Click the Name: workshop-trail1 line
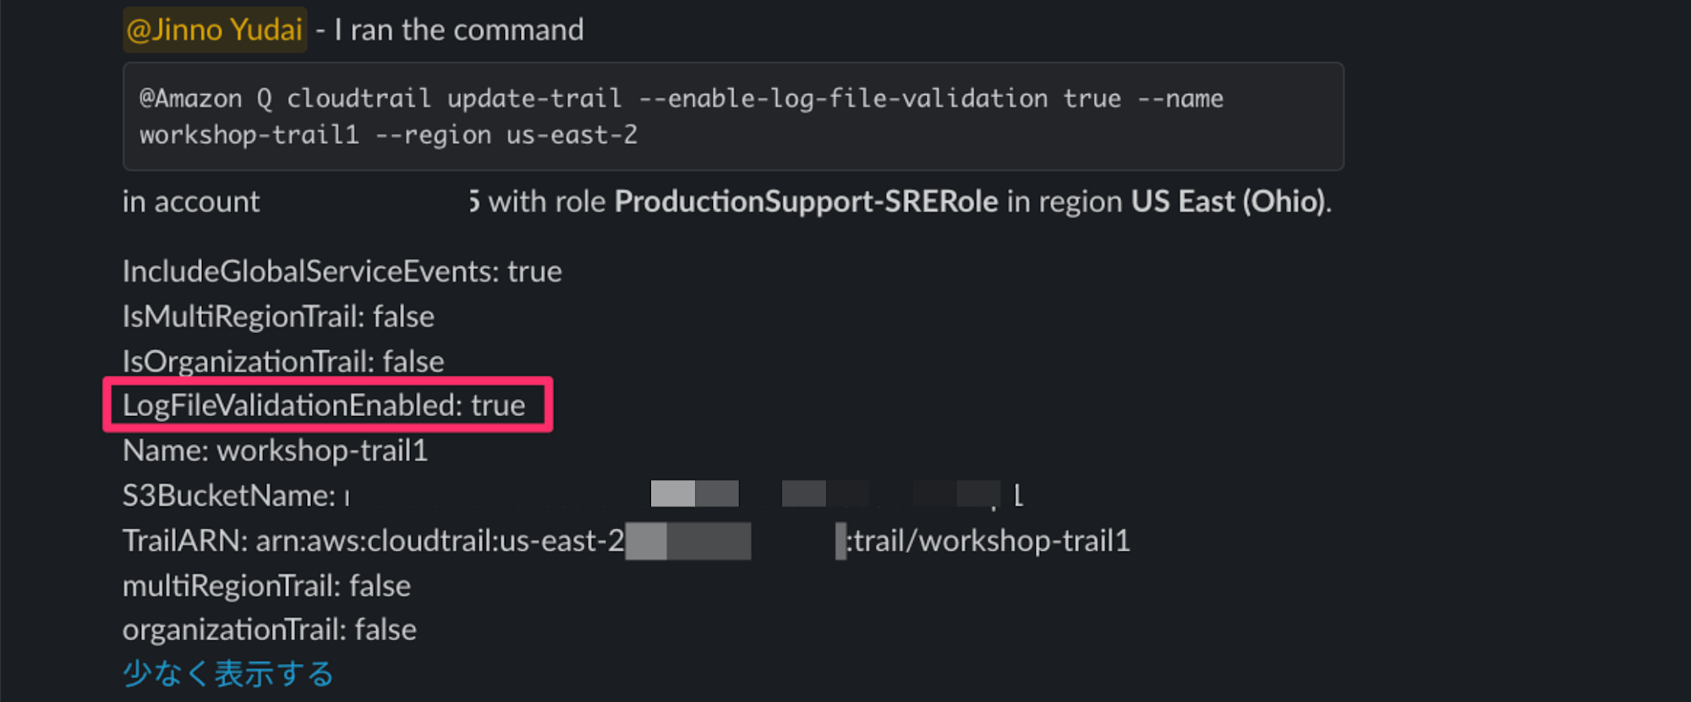The image size is (1691, 702). (276, 451)
